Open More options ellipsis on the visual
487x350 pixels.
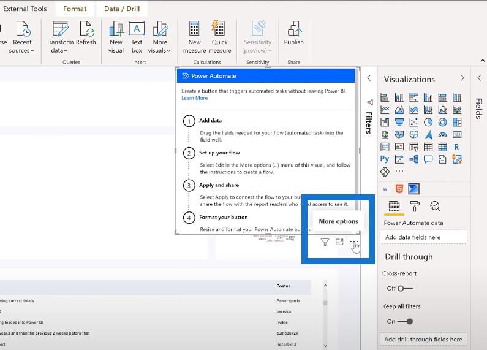tap(354, 242)
